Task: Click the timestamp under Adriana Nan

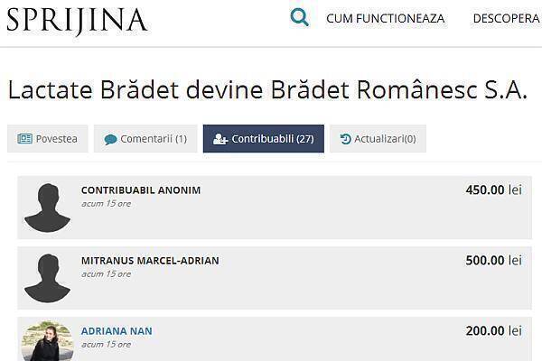Action: tap(106, 345)
